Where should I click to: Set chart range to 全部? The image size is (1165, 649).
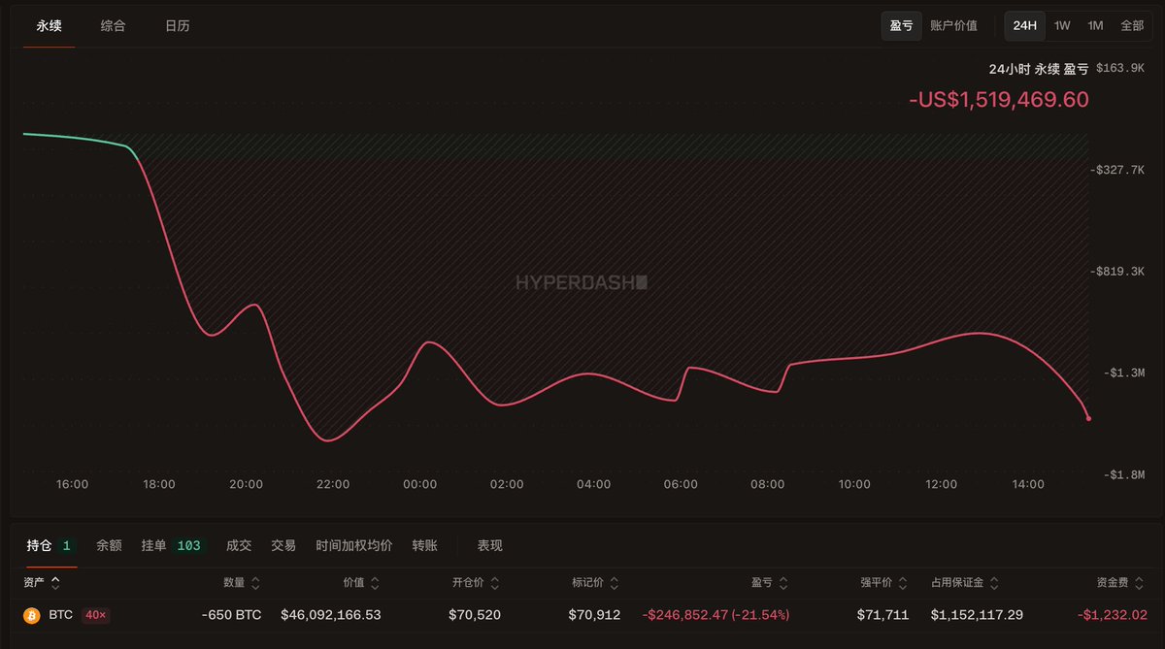[1132, 26]
